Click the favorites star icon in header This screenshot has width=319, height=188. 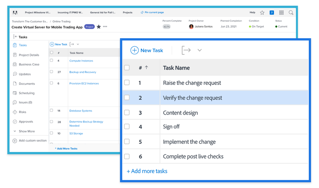(262, 13)
